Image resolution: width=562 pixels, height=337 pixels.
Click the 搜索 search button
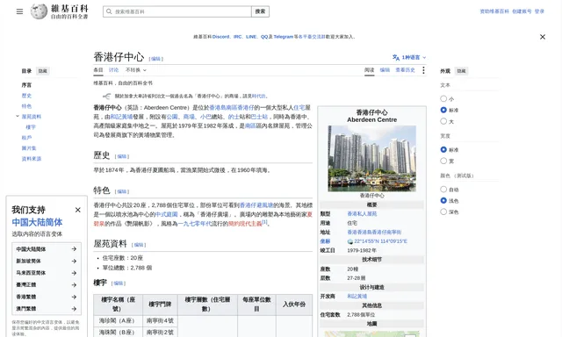pyautogui.click(x=260, y=11)
